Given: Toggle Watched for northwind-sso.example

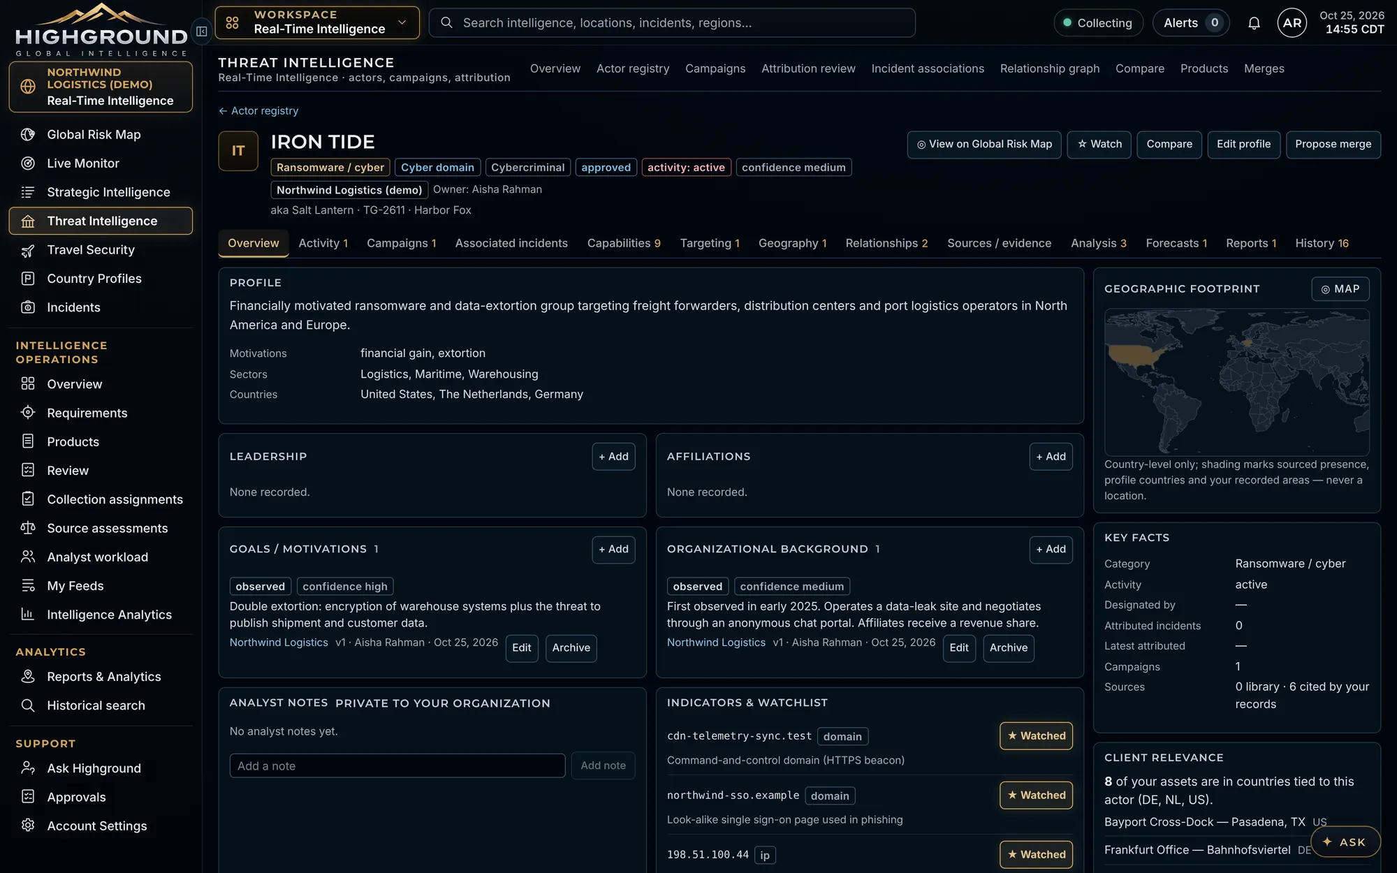Looking at the screenshot, I should click(1036, 795).
